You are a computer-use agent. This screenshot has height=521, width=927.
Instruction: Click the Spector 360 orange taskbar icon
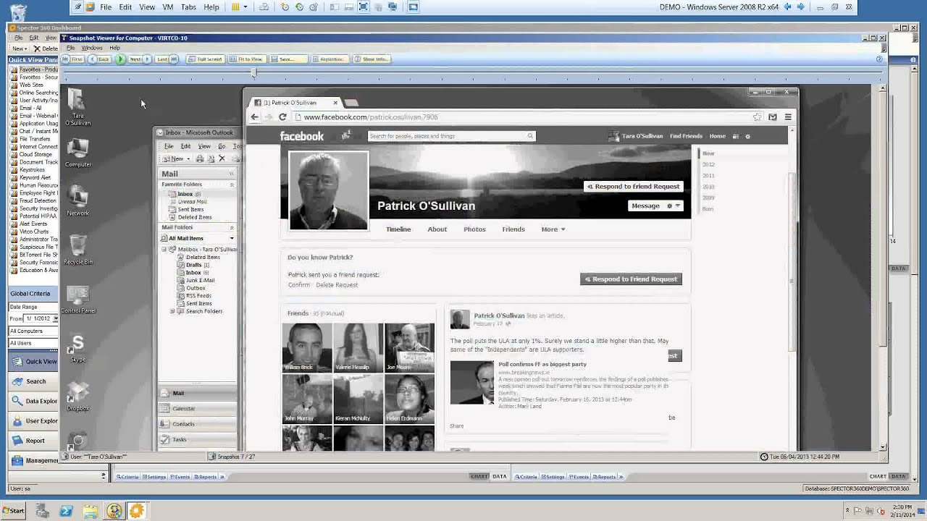138,511
